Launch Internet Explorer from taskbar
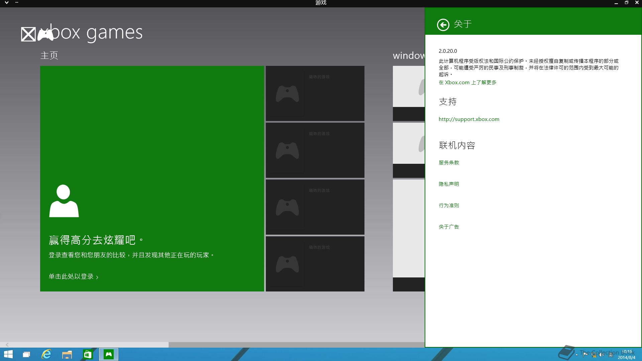The image size is (642, 361). click(x=46, y=354)
